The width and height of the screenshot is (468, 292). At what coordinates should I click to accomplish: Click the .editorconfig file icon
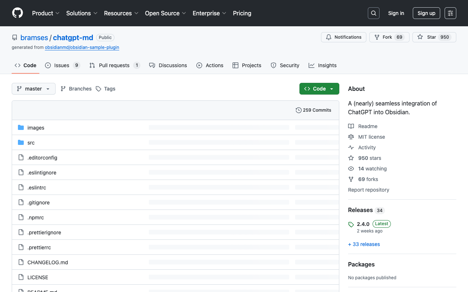pyautogui.click(x=21, y=158)
